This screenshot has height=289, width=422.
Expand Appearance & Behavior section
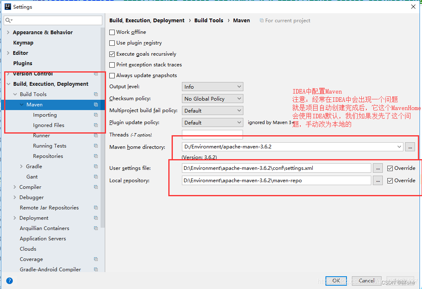[x=8, y=32]
